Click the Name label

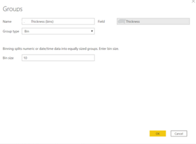7,22
